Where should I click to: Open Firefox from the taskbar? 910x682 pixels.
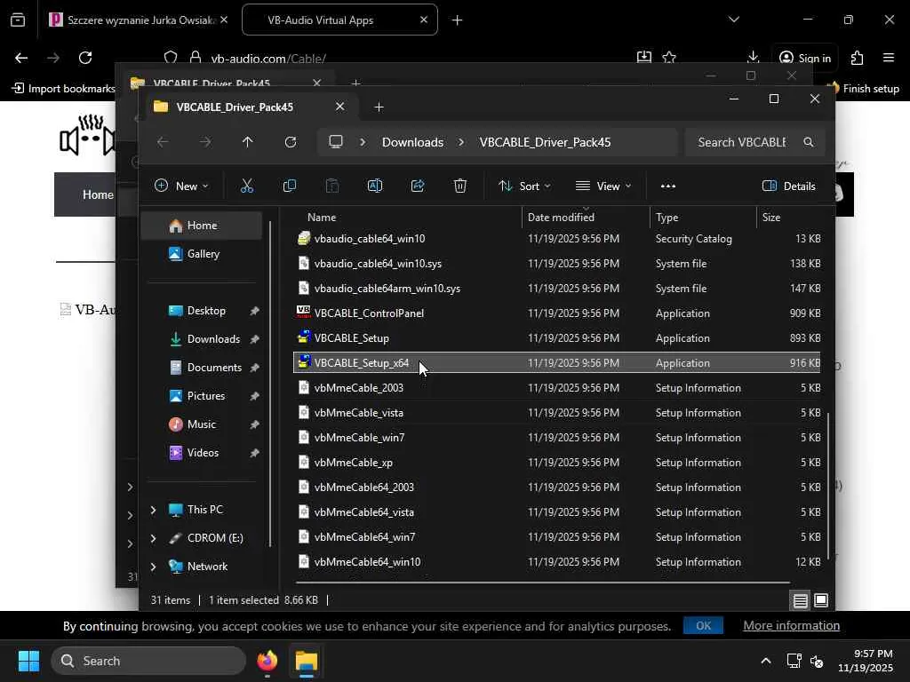[267, 661]
